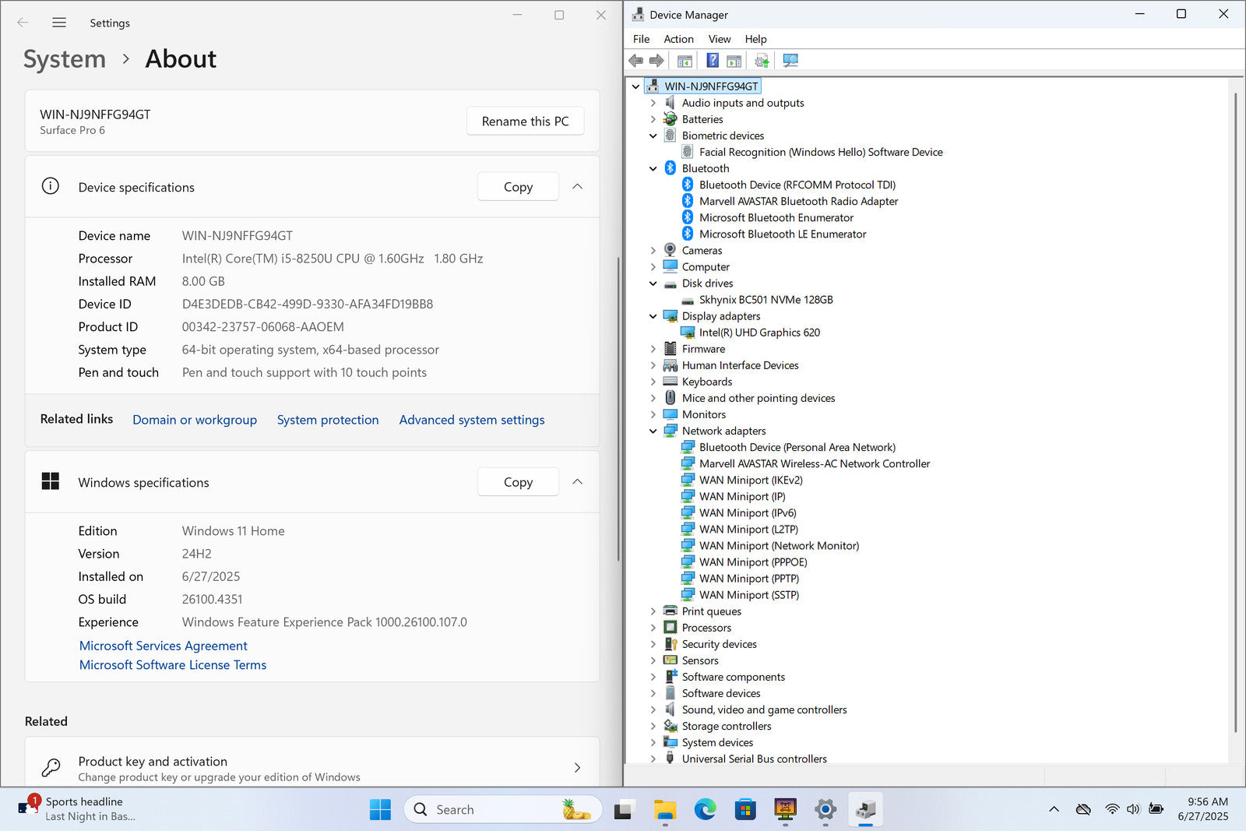Click the volume icon in system tray
Screen dimensions: 1246x831
point(1133,809)
